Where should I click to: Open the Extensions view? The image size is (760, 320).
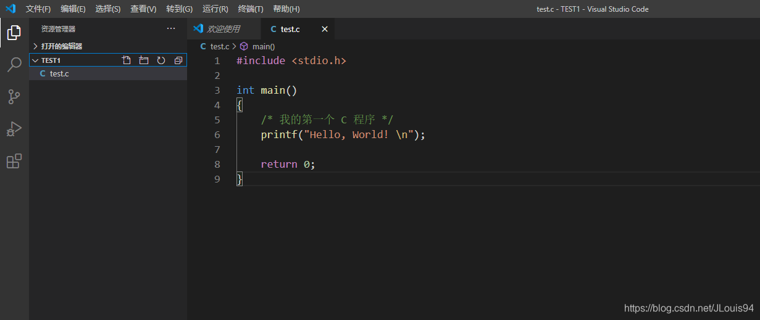[x=14, y=161]
